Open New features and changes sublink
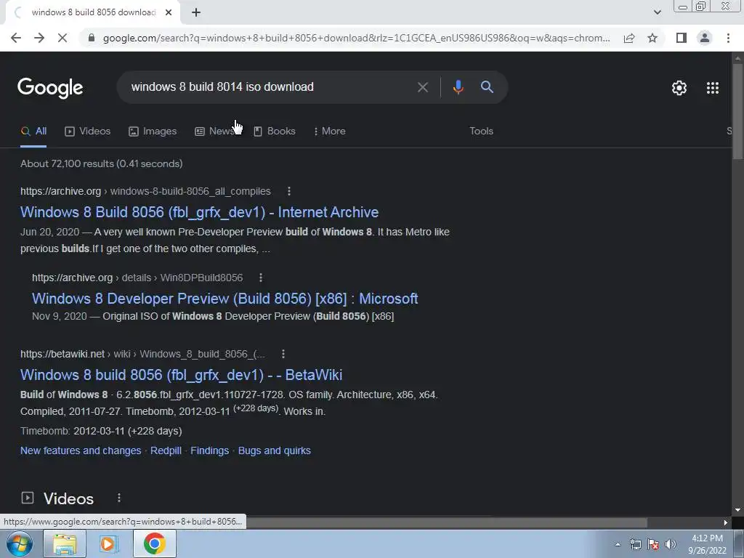The image size is (744, 558). pos(81,450)
